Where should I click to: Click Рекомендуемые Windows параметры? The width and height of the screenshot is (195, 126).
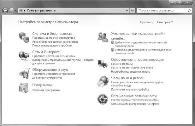pyautogui.click(x=135, y=100)
